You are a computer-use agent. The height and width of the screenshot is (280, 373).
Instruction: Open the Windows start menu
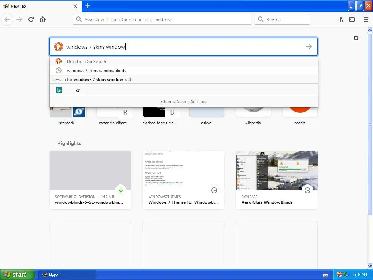coord(17,275)
